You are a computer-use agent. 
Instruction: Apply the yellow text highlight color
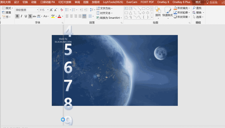(53, 16)
